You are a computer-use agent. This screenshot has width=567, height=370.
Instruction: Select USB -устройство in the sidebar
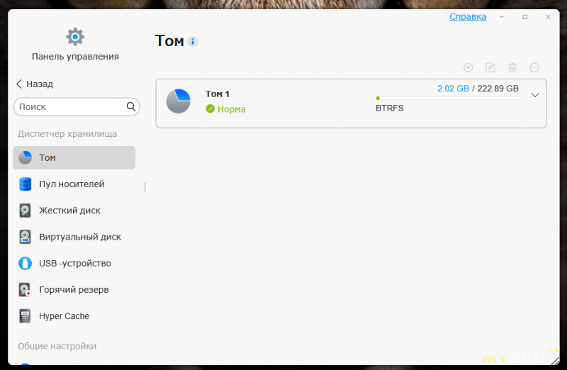tap(74, 263)
